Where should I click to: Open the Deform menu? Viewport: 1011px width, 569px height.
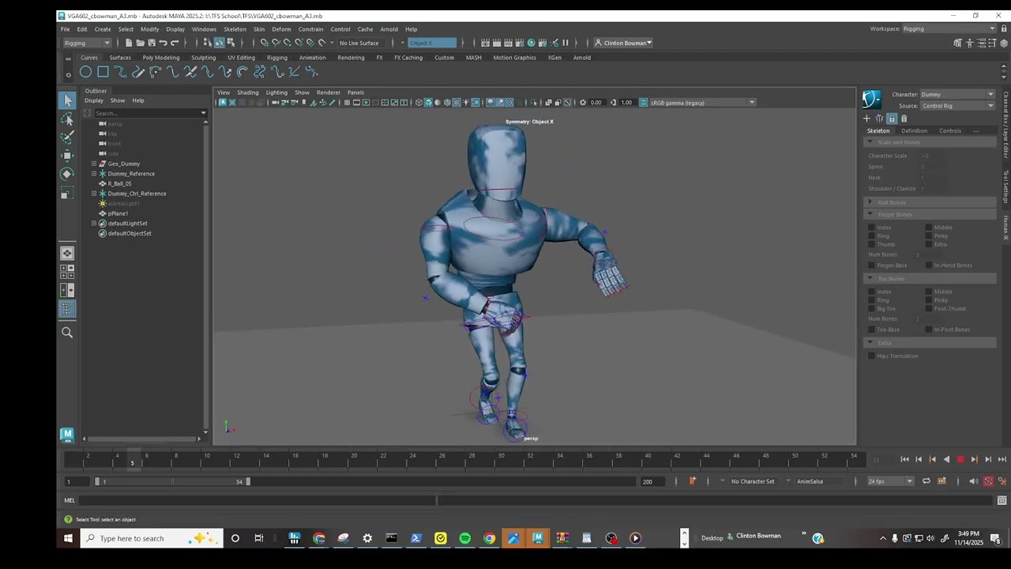pos(281,29)
